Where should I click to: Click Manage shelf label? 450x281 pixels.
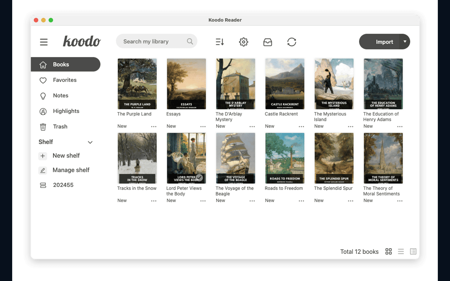point(71,170)
